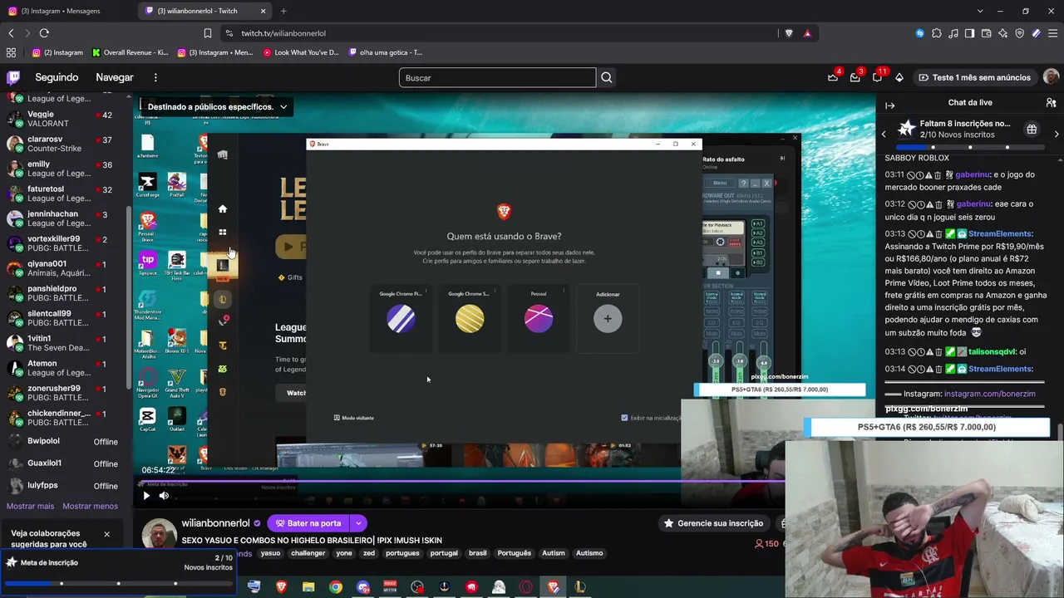This screenshot has width=1064, height=598.
Task: Expand Bater na porta dropdown arrow
Action: 358,523
